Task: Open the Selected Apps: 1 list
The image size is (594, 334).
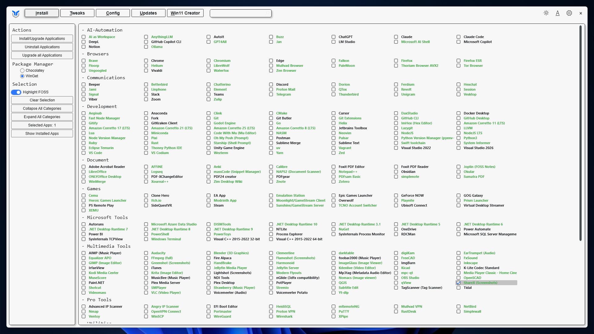Action: (42, 125)
